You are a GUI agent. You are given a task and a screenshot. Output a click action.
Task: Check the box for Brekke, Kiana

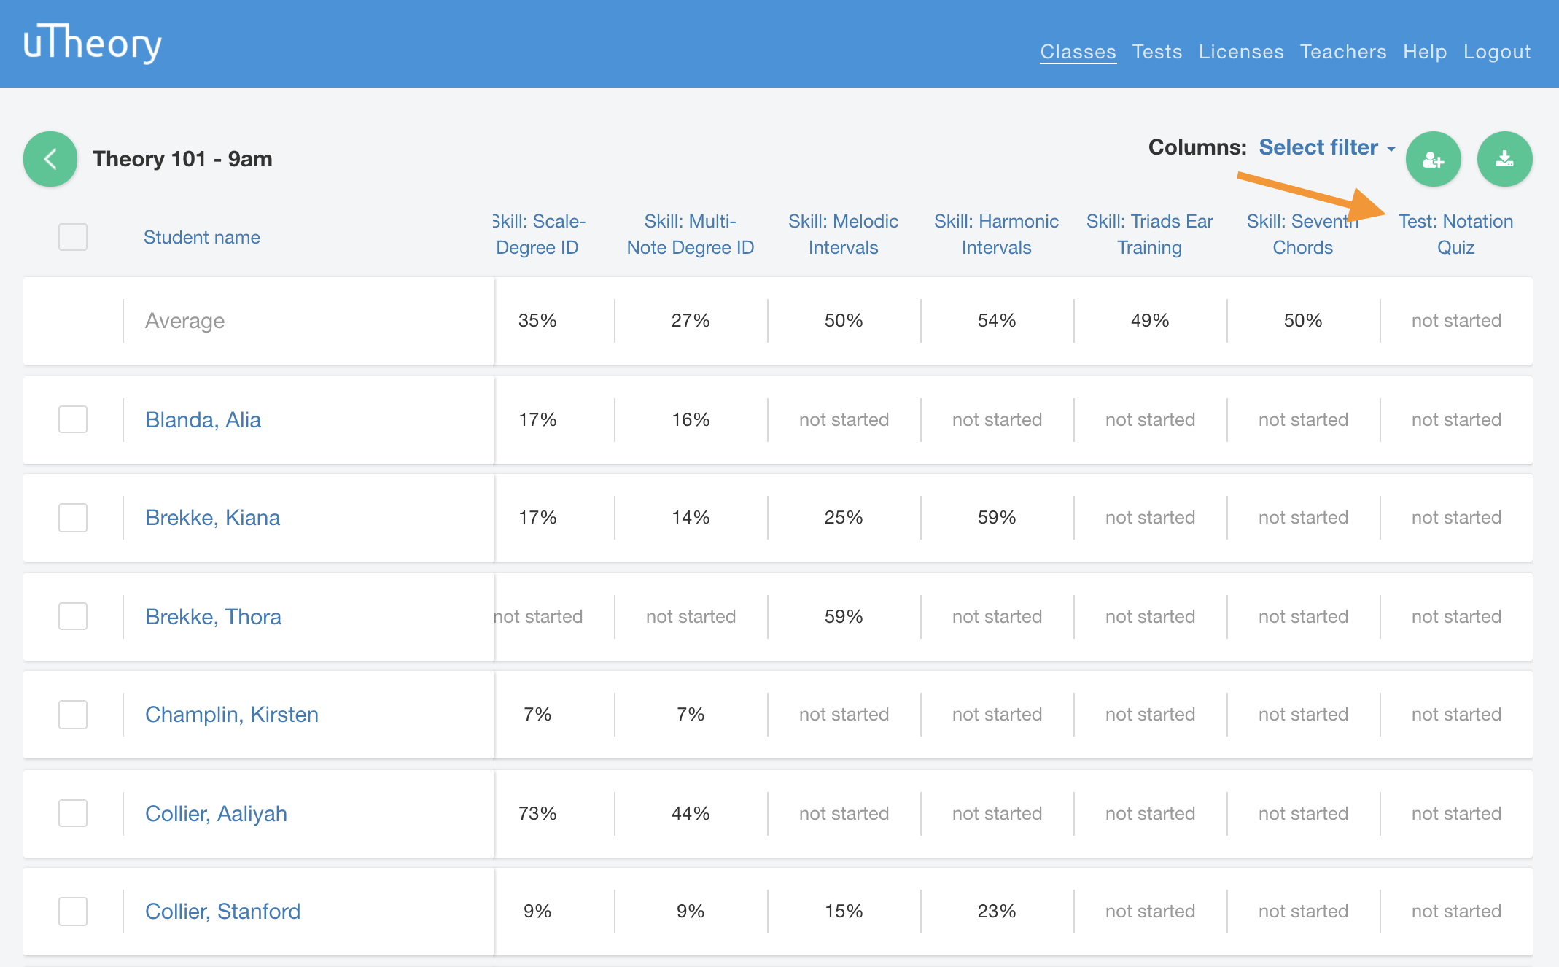73,518
